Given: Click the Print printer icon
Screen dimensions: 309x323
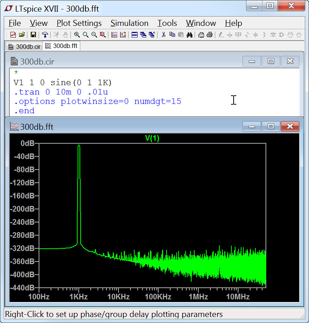Looking at the screenshot, I should (210, 35).
